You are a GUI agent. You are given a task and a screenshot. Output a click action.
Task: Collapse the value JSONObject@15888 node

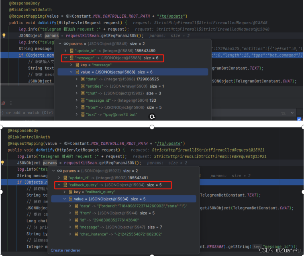click(71, 72)
